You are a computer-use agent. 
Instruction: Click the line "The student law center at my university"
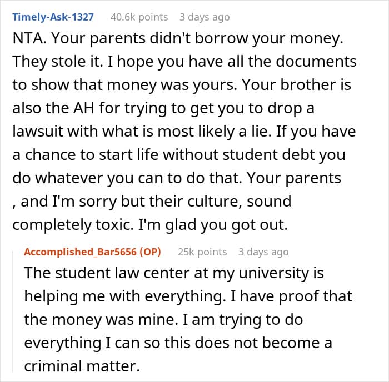(173, 274)
